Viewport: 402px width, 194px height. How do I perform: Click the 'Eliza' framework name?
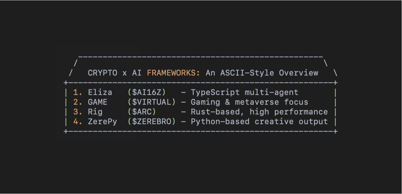click(100, 92)
